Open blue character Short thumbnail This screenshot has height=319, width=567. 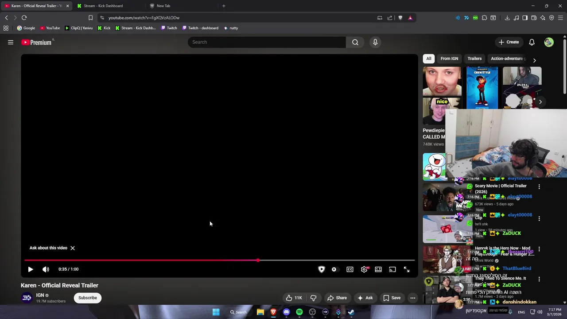tap(482, 88)
